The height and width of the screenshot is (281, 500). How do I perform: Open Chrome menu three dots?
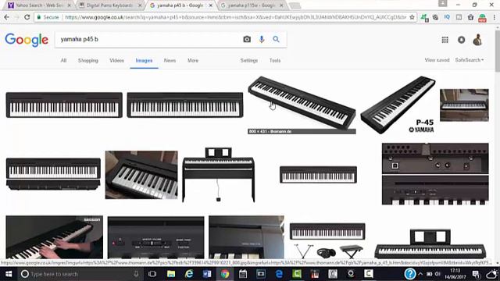click(495, 17)
